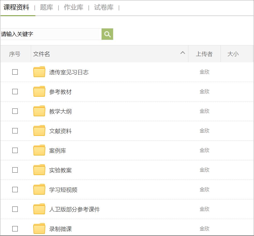Open the 试卷库 tab

(104, 8)
